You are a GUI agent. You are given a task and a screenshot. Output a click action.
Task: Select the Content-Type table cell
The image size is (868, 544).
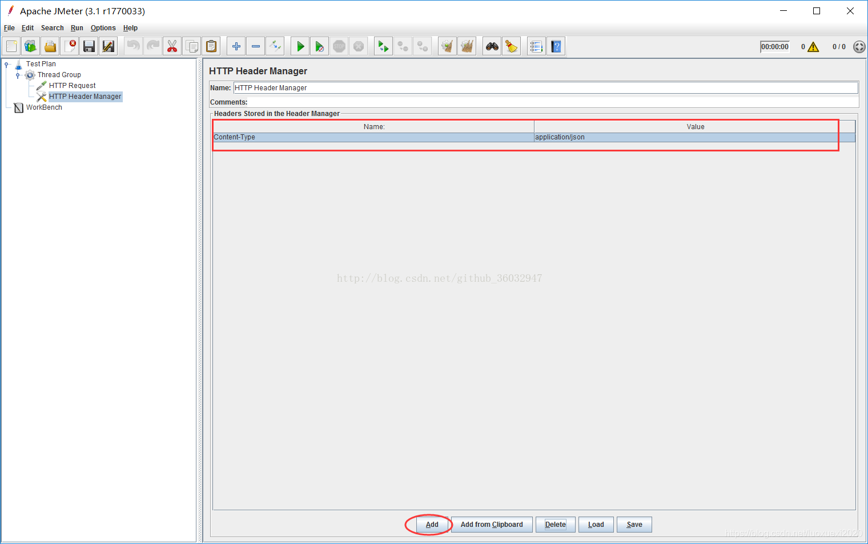pos(373,137)
